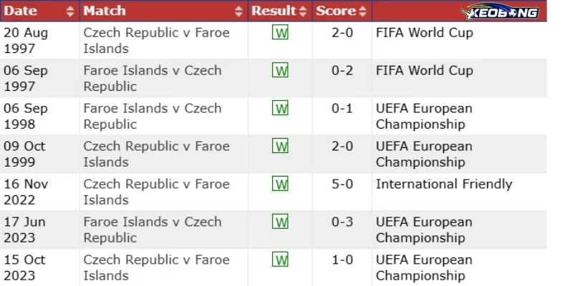573x286 pixels.
Task: Click the Keobong logo
Action: tap(499, 11)
